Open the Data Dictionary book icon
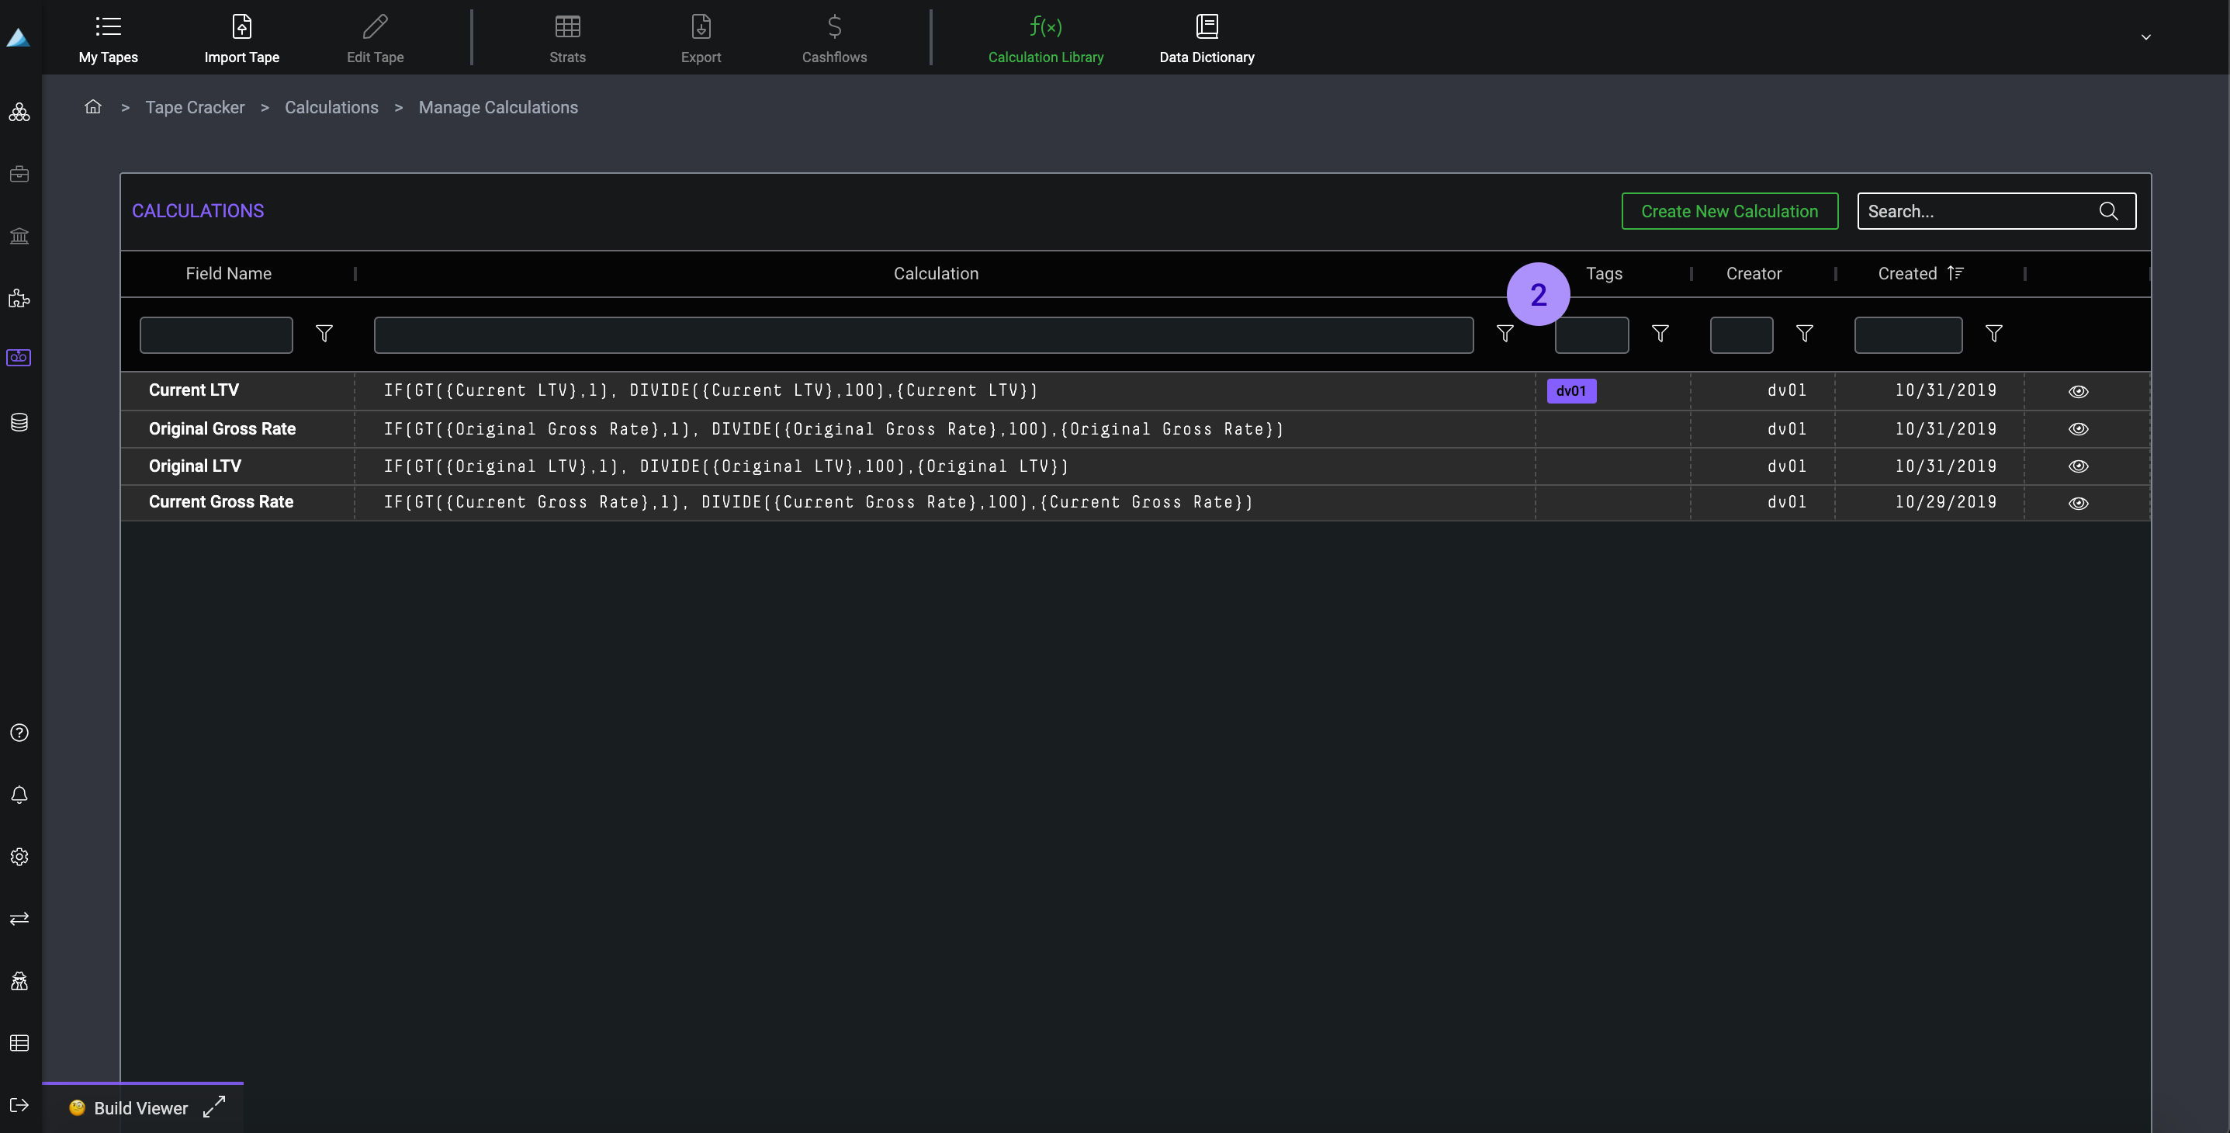The image size is (2230, 1133). 1206,27
